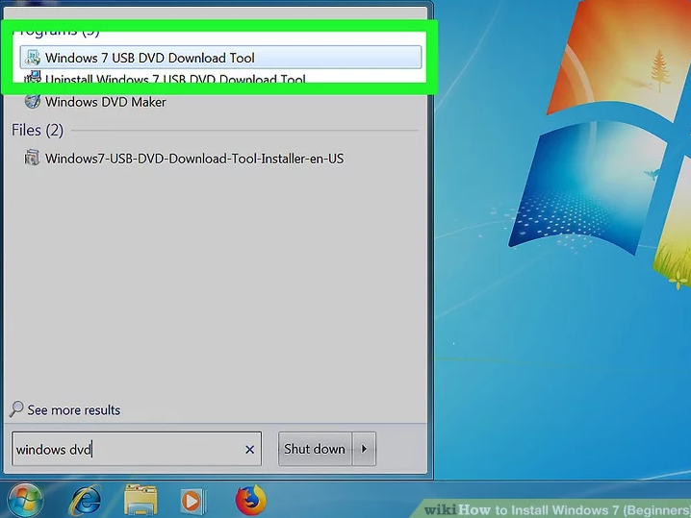Click the Windows DVD Maker disc icon
Image resolution: width=691 pixels, height=518 pixels.
33,102
